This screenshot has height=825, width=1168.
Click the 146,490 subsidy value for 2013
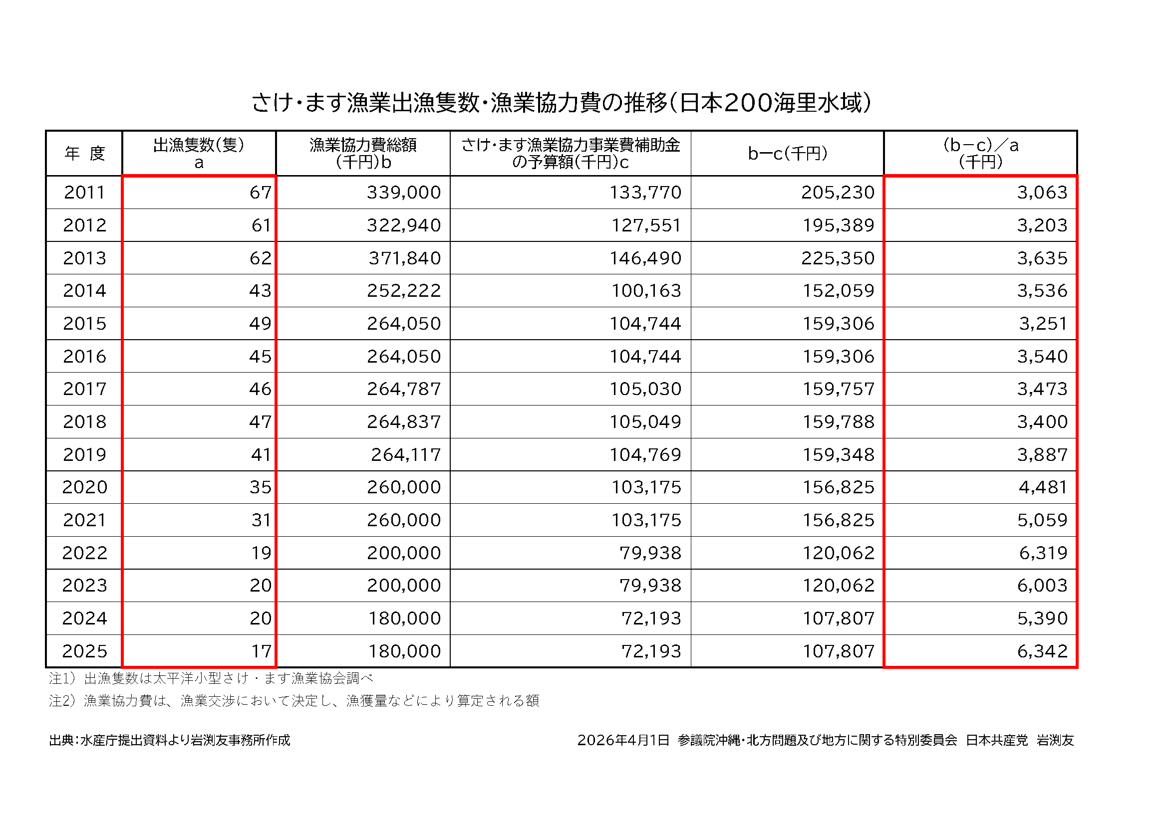point(645,258)
